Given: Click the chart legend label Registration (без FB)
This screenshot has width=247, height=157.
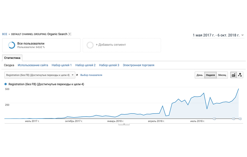Looking at the screenshot, I should tap(46, 84).
